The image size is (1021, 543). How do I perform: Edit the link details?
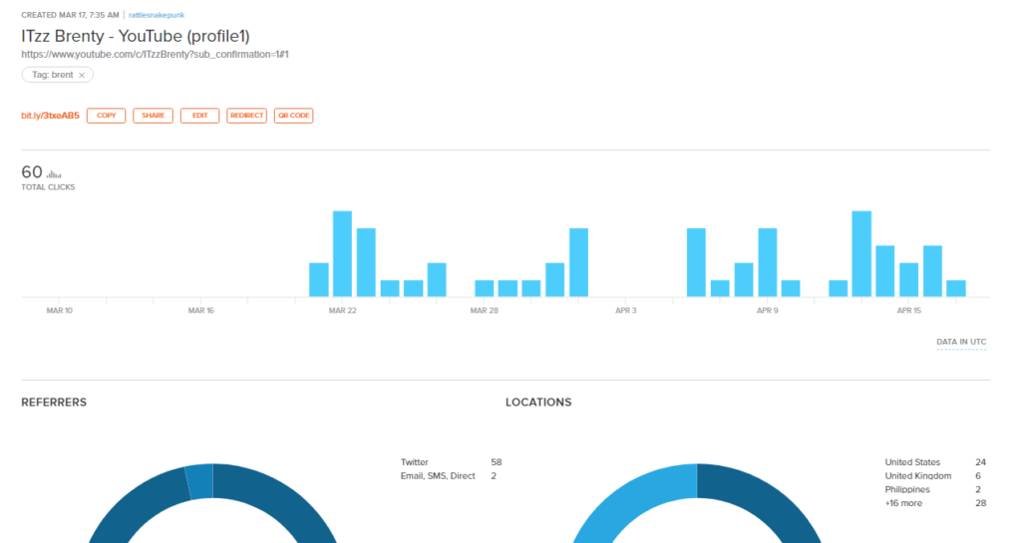pyautogui.click(x=199, y=116)
